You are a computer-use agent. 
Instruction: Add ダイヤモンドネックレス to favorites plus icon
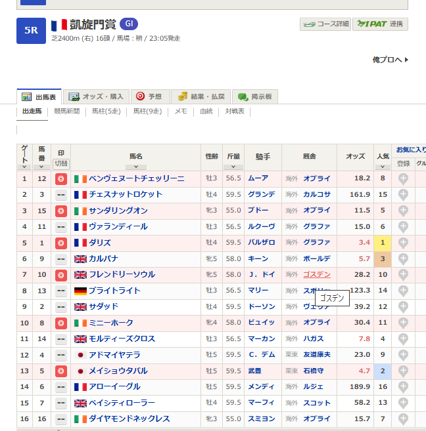tap(403, 419)
